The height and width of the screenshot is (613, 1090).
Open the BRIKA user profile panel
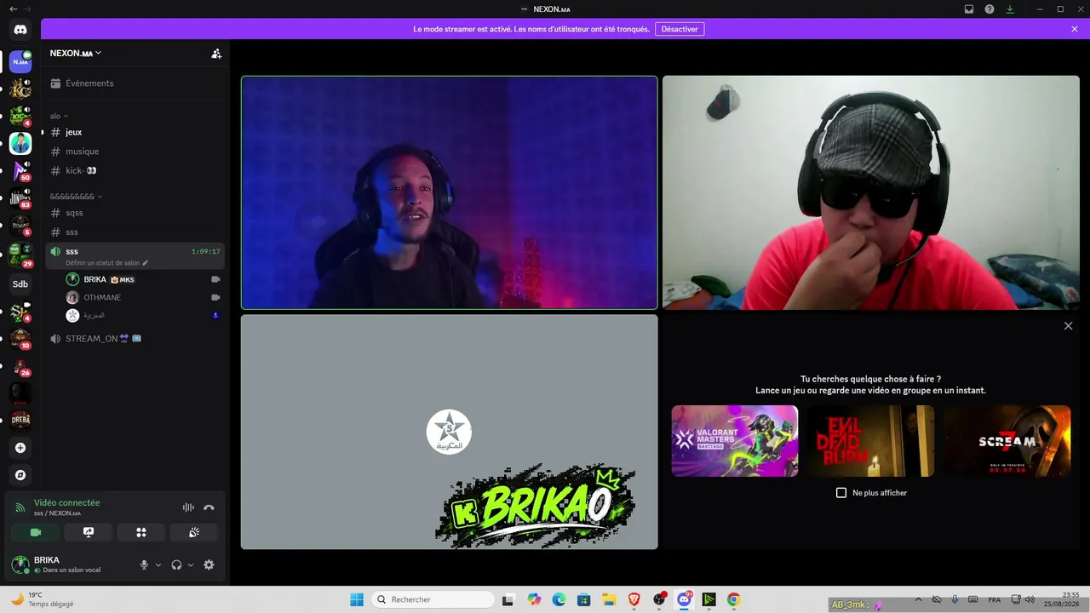click(x=70, y=564)
